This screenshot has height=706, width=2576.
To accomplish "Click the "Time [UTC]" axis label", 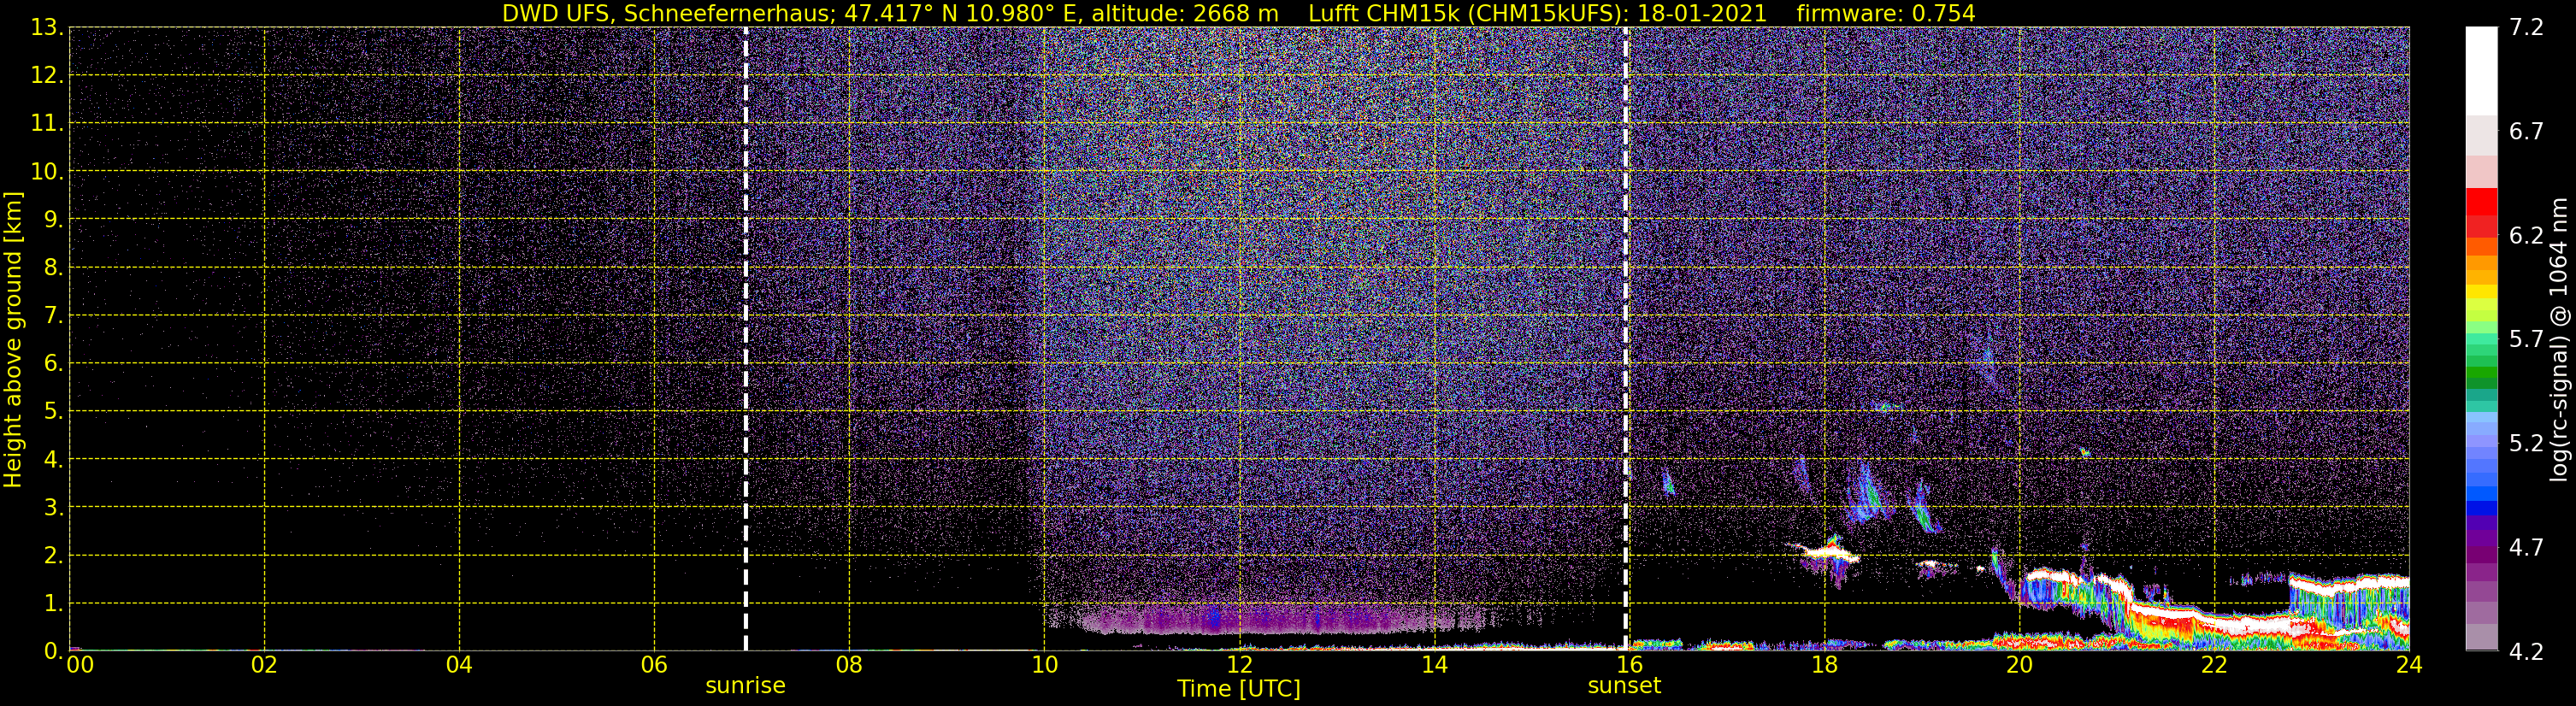I will 1239,688.
